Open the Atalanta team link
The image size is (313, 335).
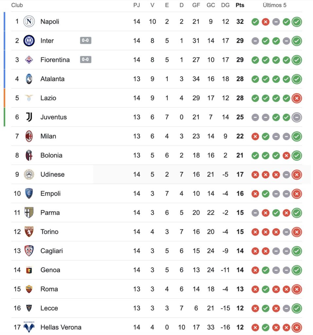52,79
